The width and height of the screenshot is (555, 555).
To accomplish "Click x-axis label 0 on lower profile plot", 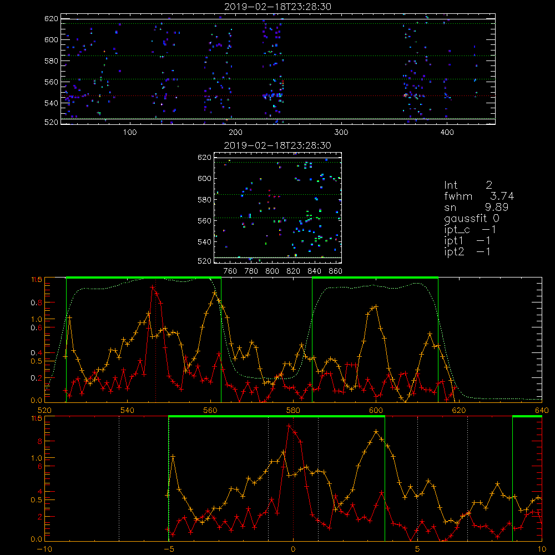I will click(293, 549).
